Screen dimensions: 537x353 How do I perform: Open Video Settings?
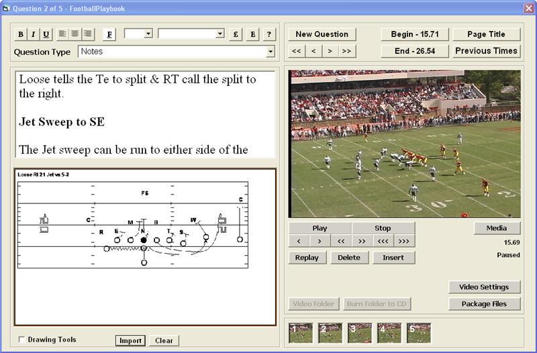coord(484,287)
